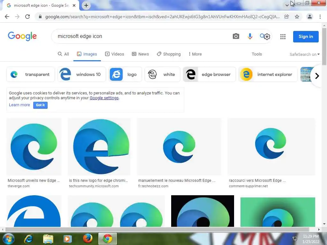This screenshot has width=327, height=245.
Task: Open Chrome three-dot menu
Action: [320, 17]
